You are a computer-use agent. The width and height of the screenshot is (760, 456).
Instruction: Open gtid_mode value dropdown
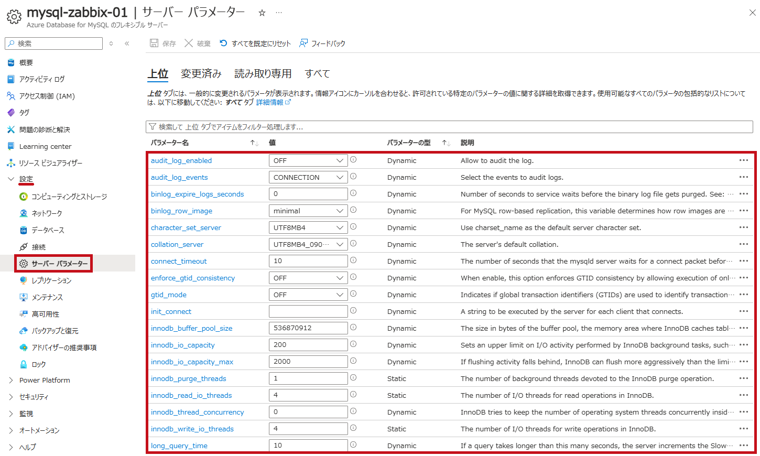pos(308,295)
